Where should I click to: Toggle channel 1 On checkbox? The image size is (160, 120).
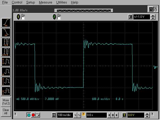[x=23, y=18]
